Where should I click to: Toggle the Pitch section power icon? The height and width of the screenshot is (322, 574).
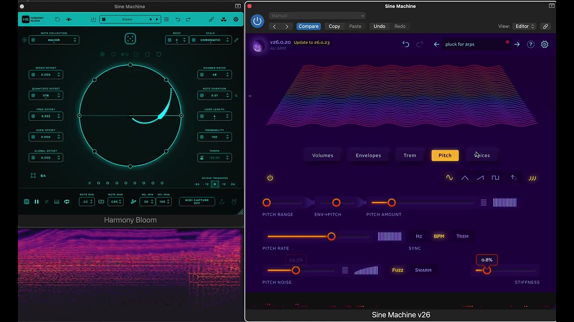click(270, 178)
